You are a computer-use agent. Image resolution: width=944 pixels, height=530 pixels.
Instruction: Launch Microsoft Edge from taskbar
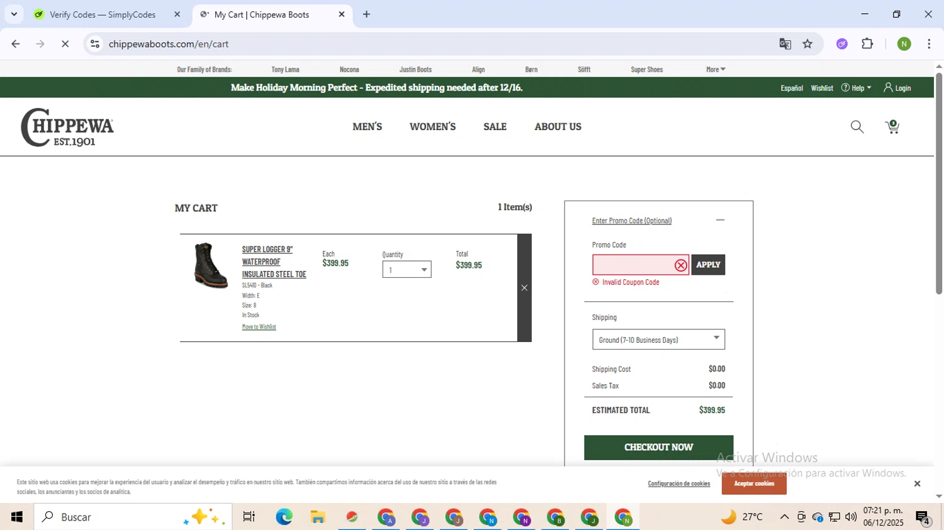284,517
